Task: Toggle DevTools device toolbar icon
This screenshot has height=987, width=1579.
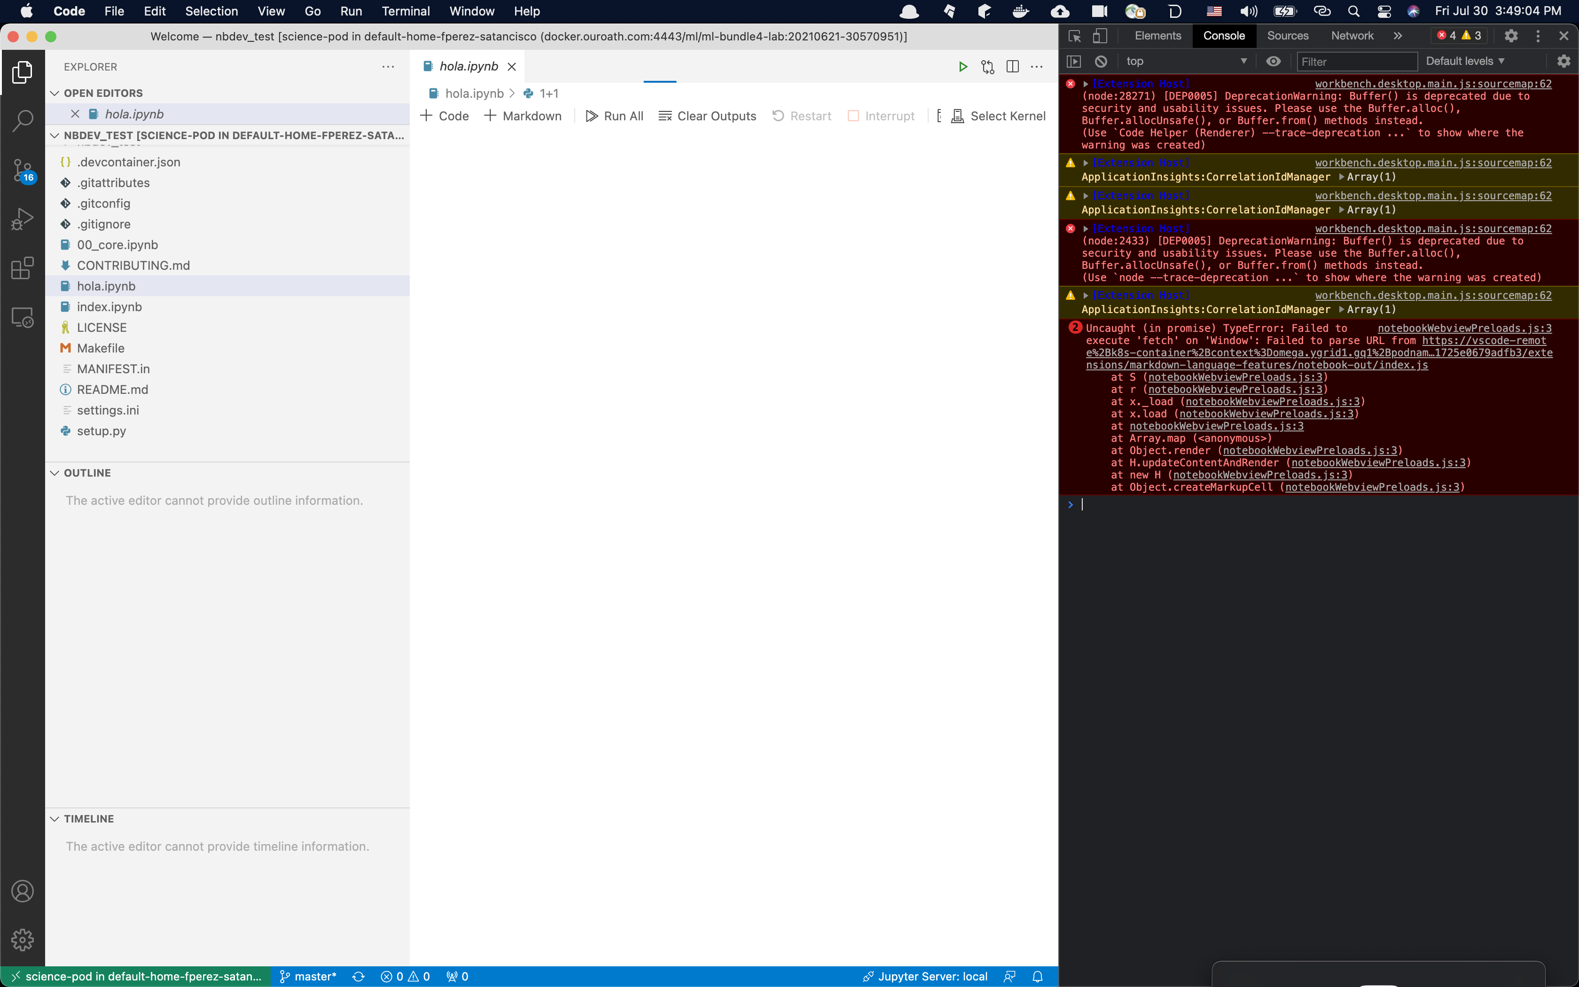Action: (1100, 36)
